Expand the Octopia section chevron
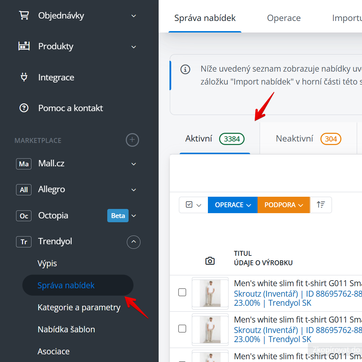Image resolution: width=362 pixels, height=362 pixels. coord(134,216)
